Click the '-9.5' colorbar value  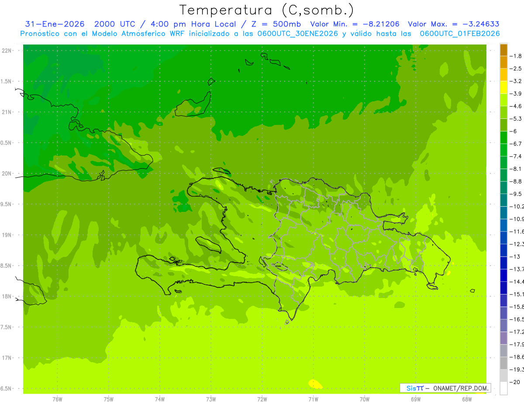(516, 194)
